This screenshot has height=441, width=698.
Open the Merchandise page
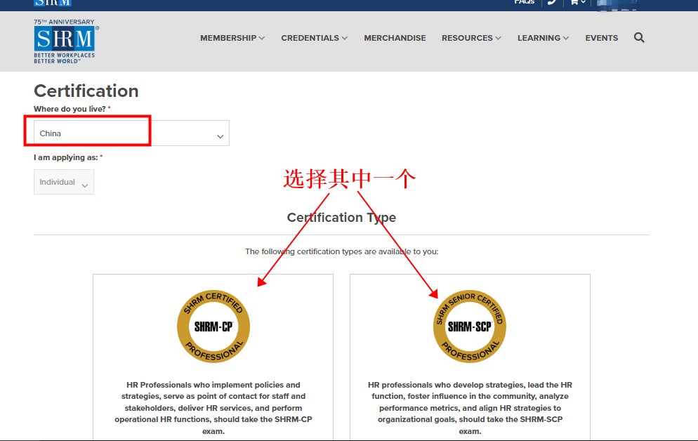(x=395, y=38)
